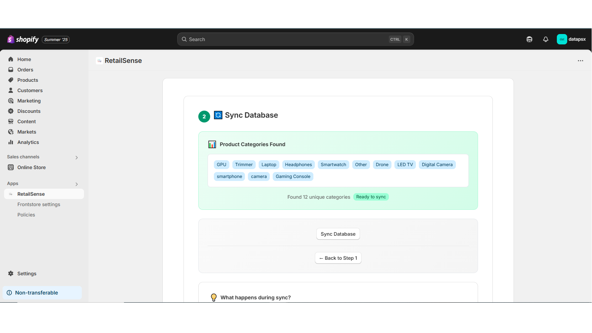Click the Drone category tag
The width and height of the screenshot is (592, 333).
pos(382,165)
